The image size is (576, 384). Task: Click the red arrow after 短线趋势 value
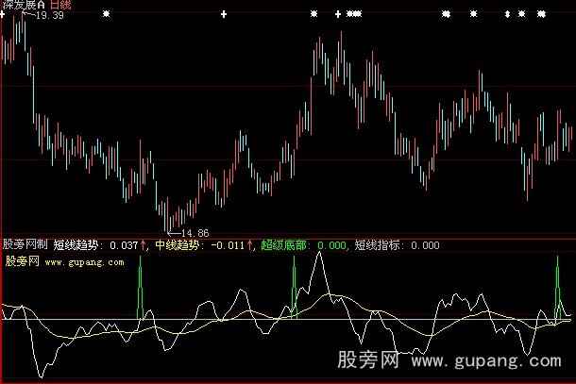pos(144,245)
